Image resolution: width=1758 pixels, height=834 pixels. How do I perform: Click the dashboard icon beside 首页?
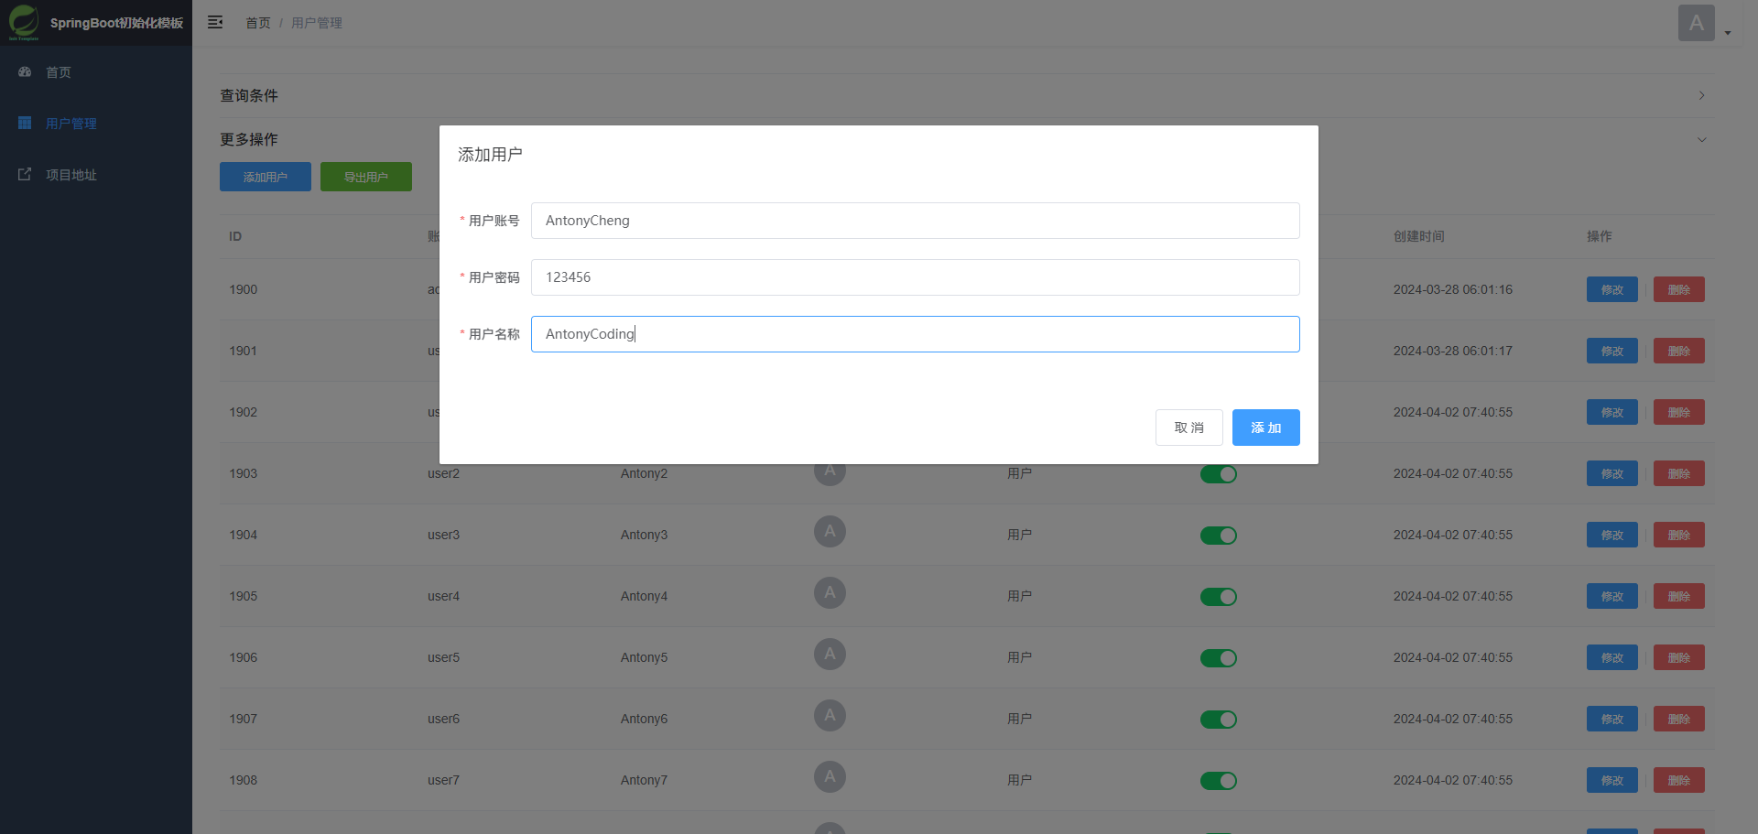tap(25, 71)
